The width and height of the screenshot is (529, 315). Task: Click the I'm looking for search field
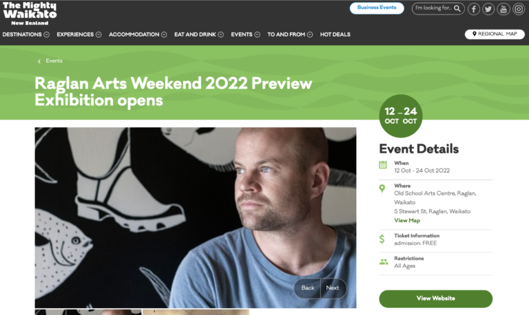pos(438,8)
